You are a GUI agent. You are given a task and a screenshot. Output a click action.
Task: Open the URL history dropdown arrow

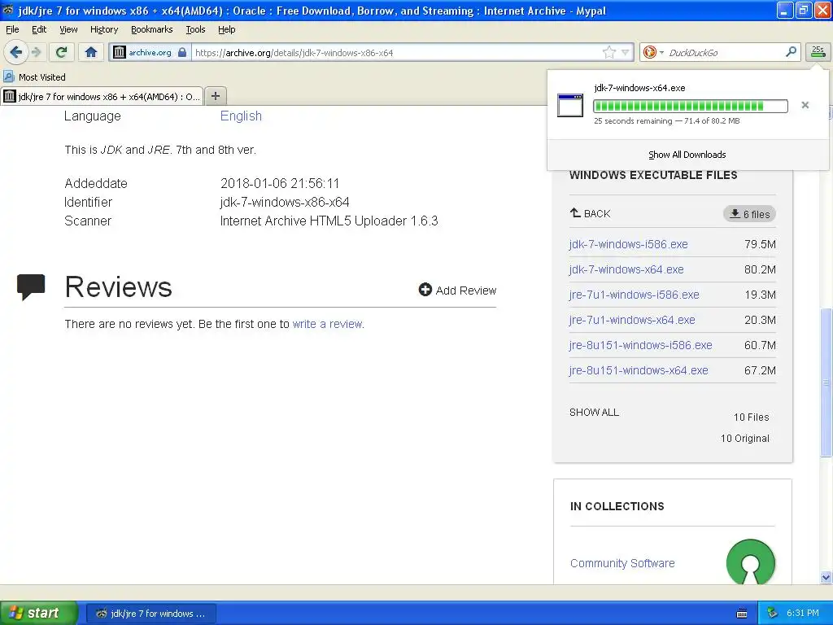pyautogui.click(x=626, y=52)
